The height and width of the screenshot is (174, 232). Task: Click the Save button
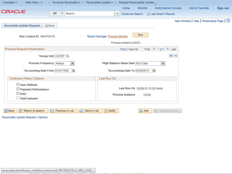(10, 111)
